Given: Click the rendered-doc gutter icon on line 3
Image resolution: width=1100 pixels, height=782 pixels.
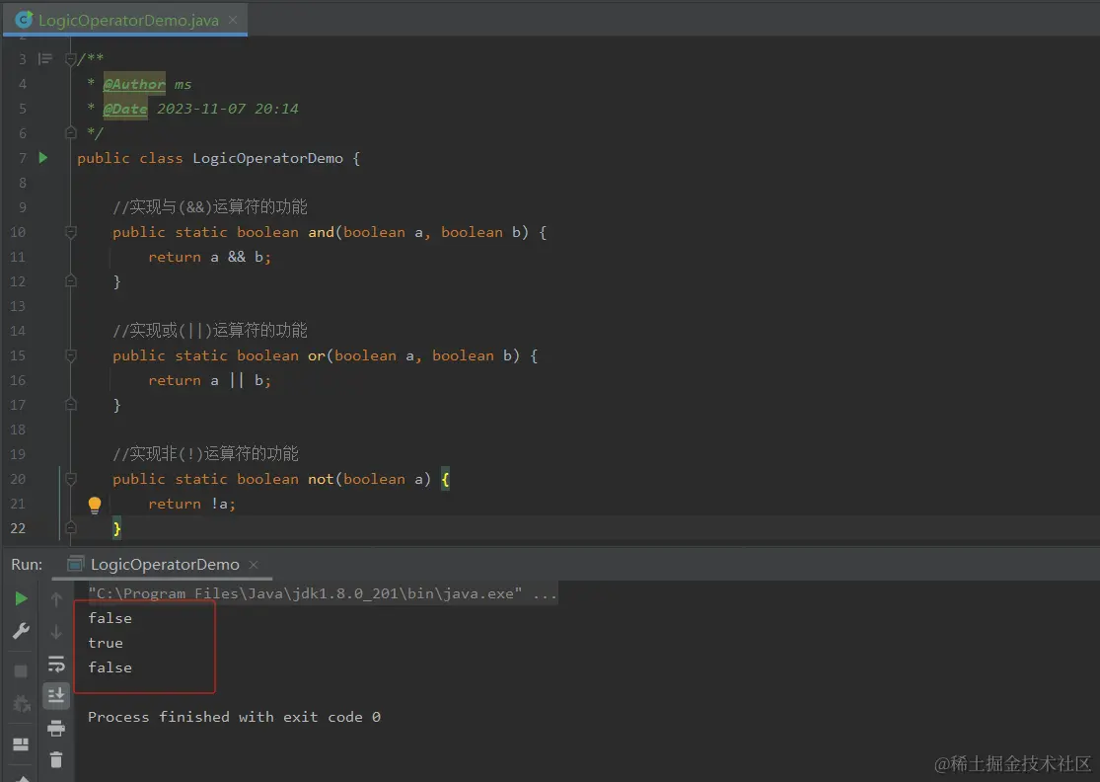Looking at the screenshot, I should 45,59.
